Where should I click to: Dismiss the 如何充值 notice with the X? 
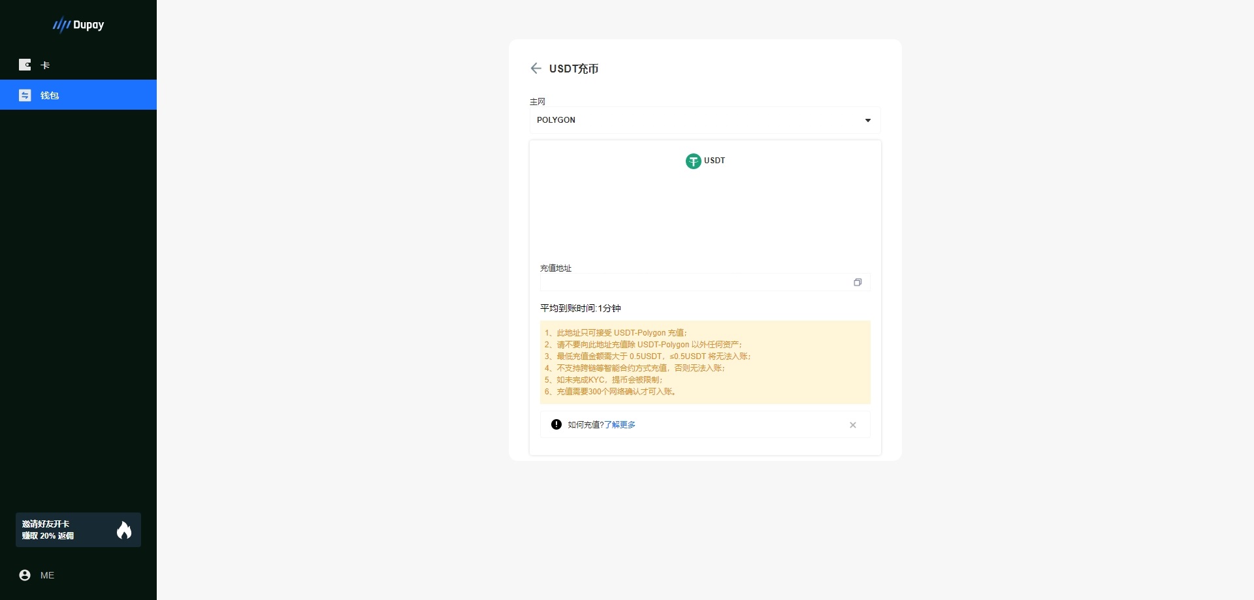click(x=852, y=425)
